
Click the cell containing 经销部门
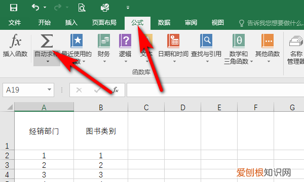(44, 131)
